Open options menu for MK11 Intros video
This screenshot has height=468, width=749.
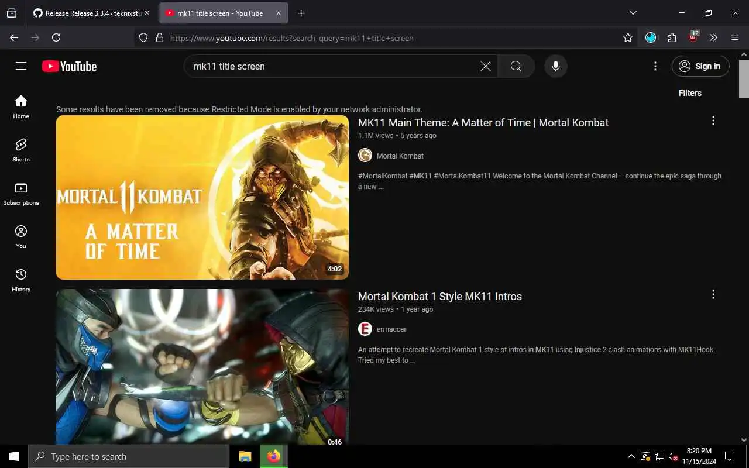(713, 294)
